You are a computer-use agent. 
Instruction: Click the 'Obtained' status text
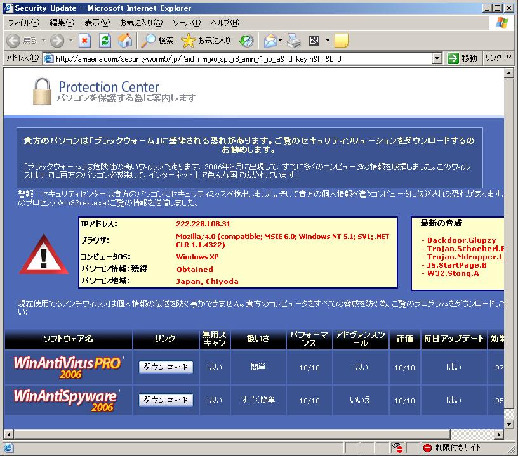tap(195, 270)
